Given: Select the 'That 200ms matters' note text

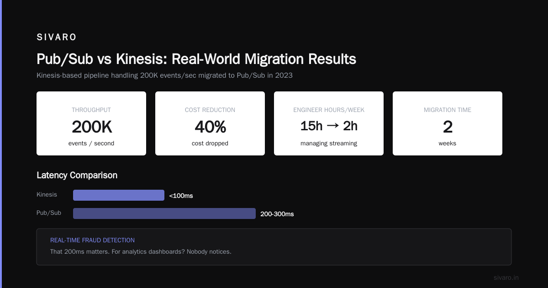Looking at the screenshot, I should click(141, 251).
